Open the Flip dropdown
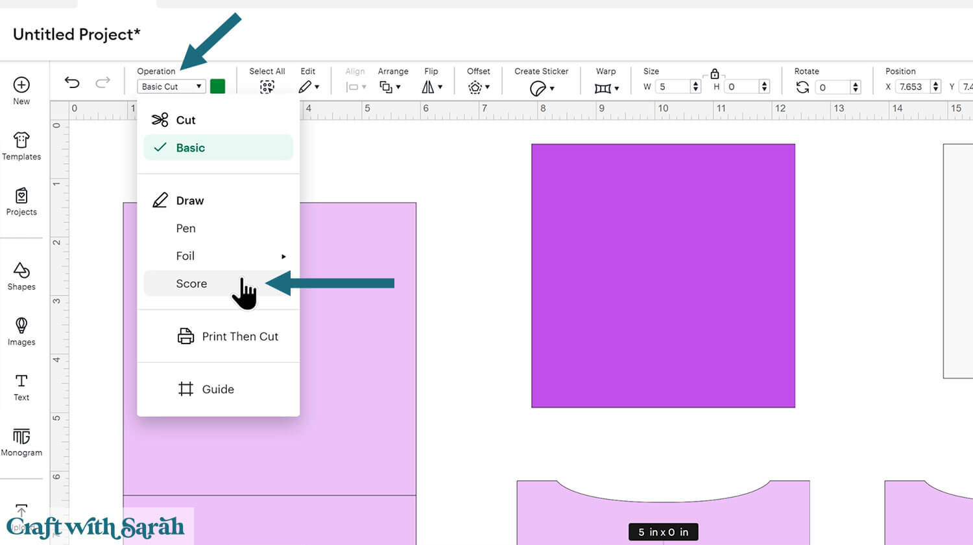This screenshot has height=545, width=973. pyautogui.click(x=431, y=87)
